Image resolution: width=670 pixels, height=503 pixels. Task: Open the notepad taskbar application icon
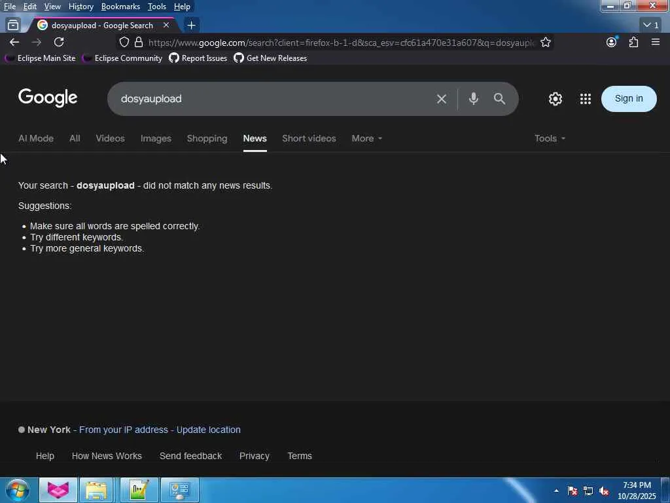(x=139, y=490)
